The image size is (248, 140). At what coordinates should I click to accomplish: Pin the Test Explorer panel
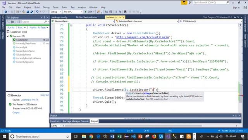pos(45,17)
